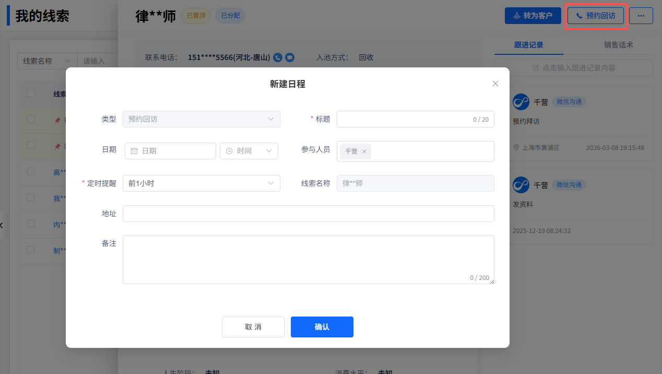Click the 确认 button

click(x=322, y=327)
